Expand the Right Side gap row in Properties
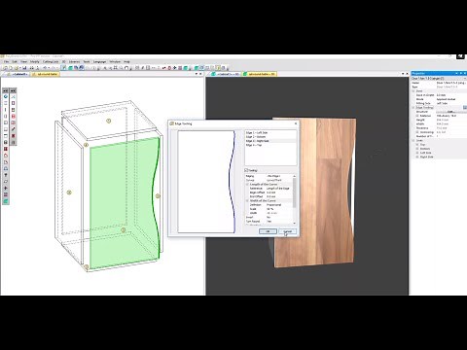This screenshot has width=467, height=350. (x=417, y=157)
